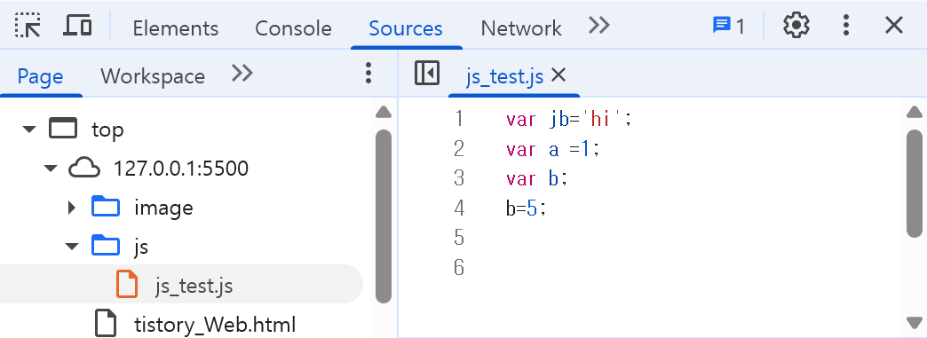Click the code line var a =1;
This screenshot has width=927, height=338.
pyautogui.click(x=553, y=150)
